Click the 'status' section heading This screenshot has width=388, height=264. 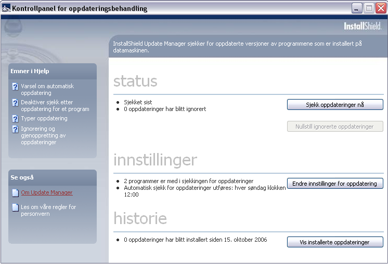tap(135, 81)
